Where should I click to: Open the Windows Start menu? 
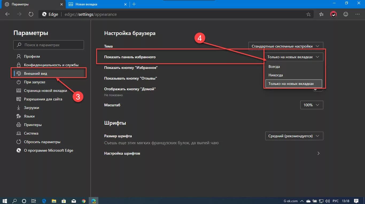pyautogui.click(x=5, y=201)
